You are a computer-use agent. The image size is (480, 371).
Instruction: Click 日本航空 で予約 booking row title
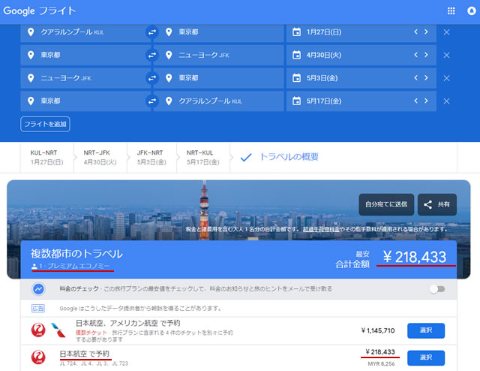[85, 354]
